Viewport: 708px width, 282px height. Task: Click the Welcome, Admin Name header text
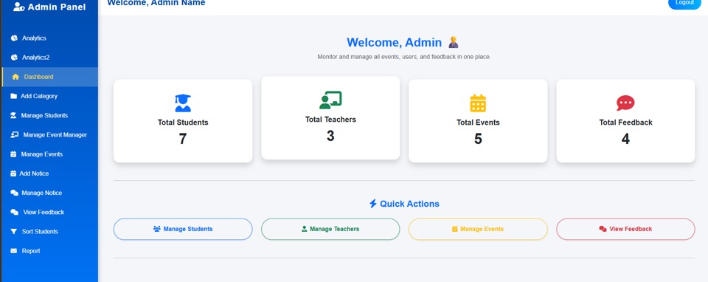coord(156,3)
